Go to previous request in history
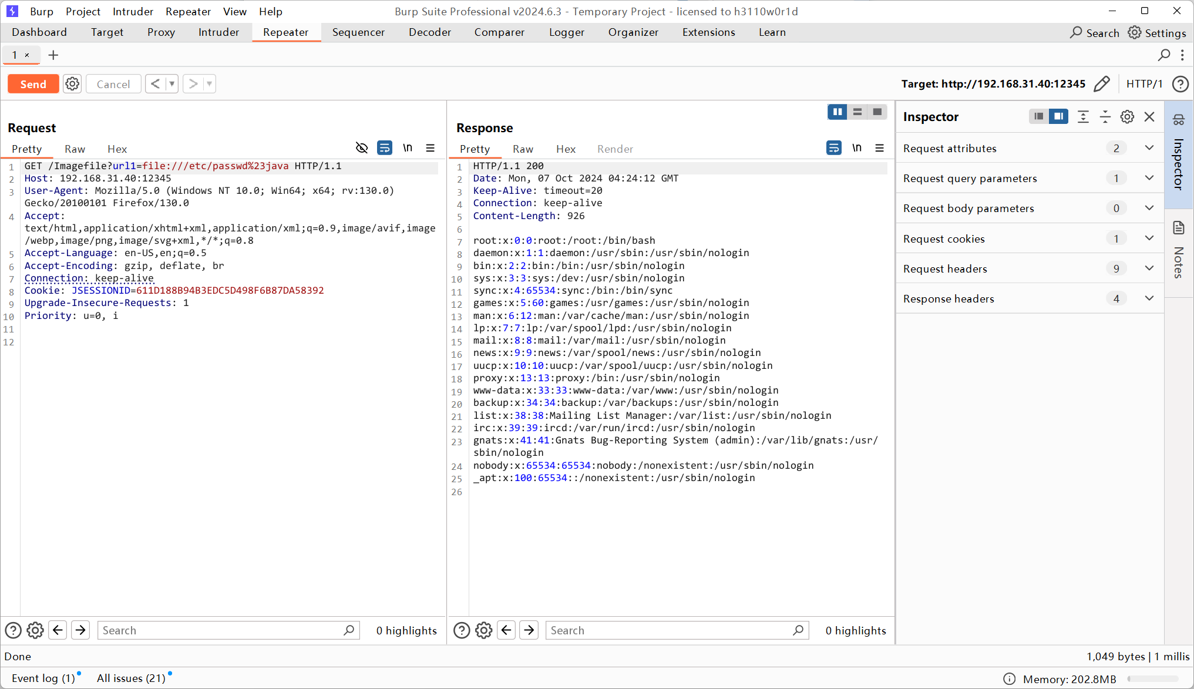This screenshot has height=689, width=1194. pos(155,84)
